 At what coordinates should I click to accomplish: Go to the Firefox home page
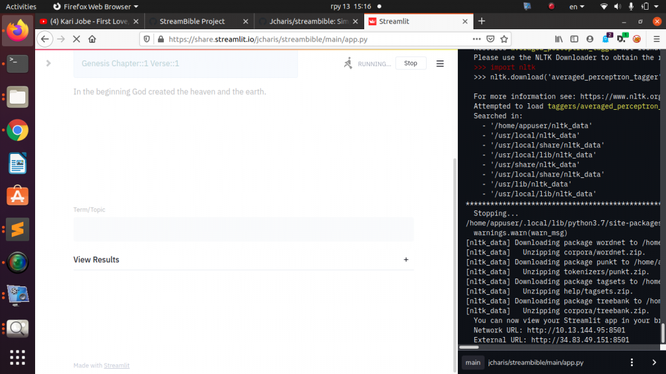click(x=92, y=39)
